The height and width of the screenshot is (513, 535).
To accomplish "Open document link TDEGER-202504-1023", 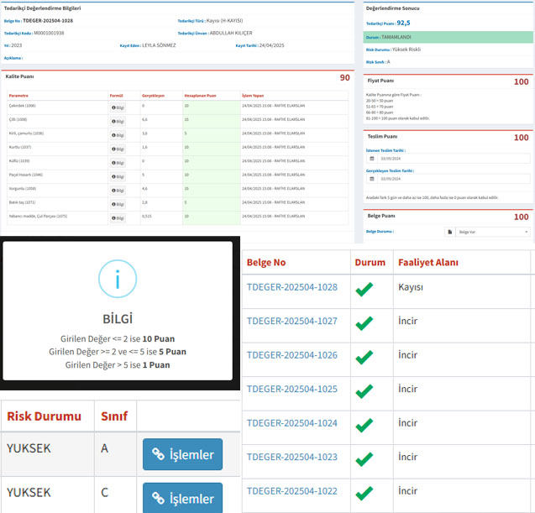I will click(292, 458).
